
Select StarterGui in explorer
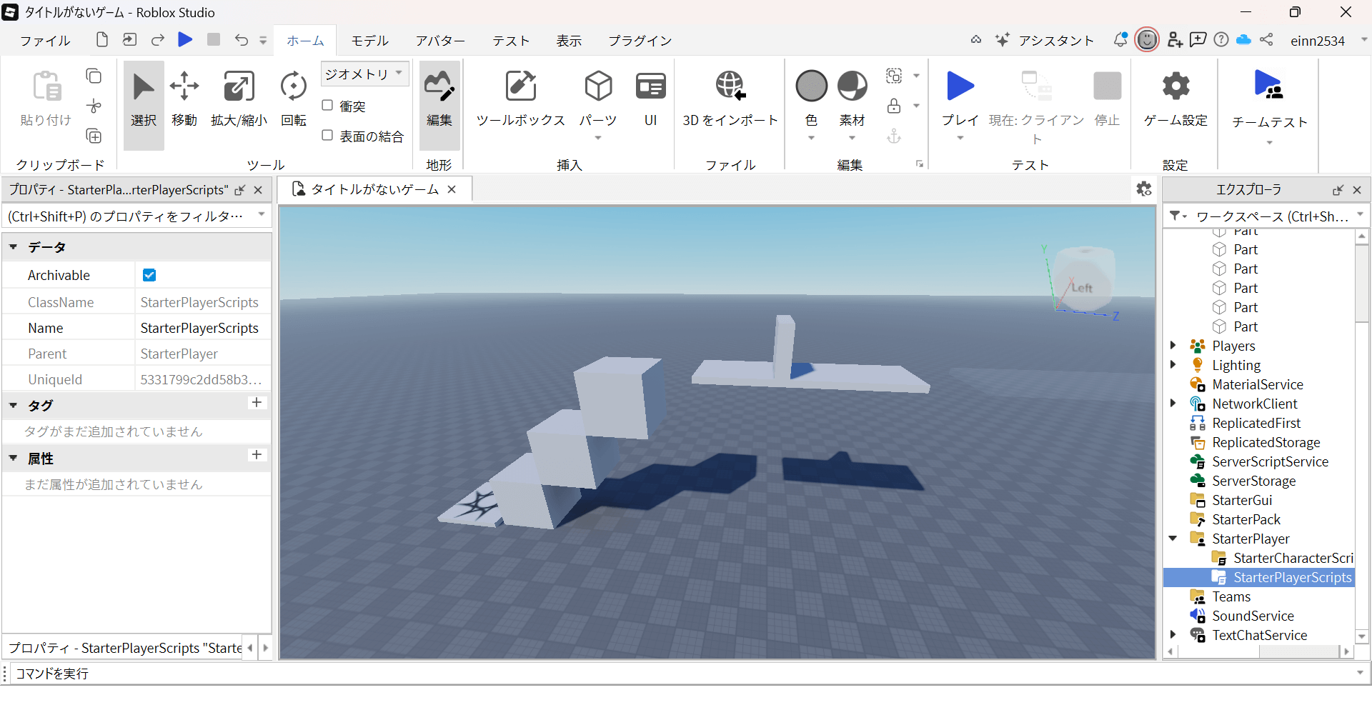coord(1242,500)
